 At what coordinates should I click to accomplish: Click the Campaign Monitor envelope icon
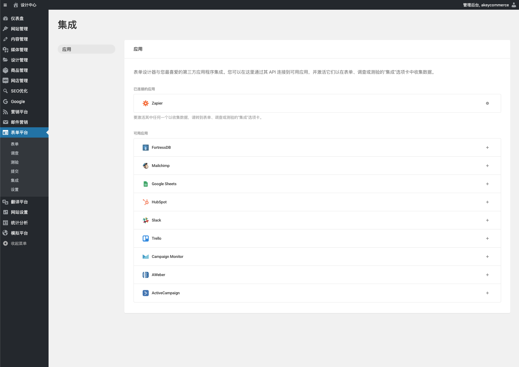click(x=146, y=257)
